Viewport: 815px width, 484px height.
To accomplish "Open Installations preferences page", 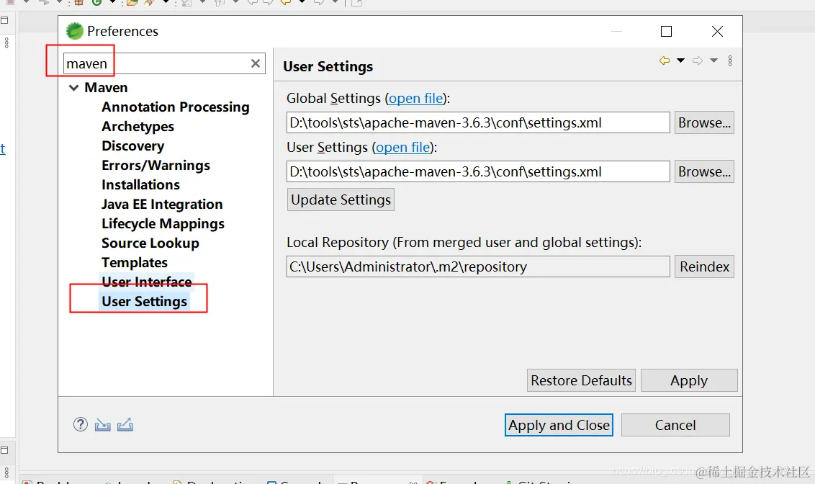I will pos(140,185).
